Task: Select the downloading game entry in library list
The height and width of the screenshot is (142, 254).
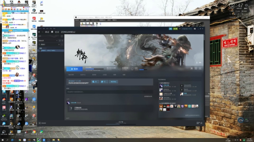Action: coord(51,51)
